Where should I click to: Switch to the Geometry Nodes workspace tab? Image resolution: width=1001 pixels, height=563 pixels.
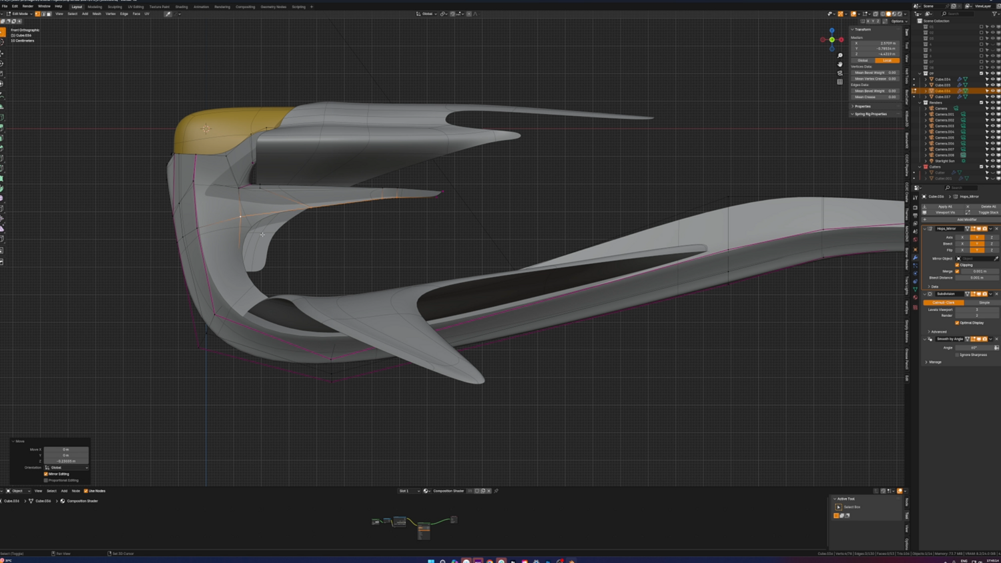pyautogui.click(x=273, y=7)
